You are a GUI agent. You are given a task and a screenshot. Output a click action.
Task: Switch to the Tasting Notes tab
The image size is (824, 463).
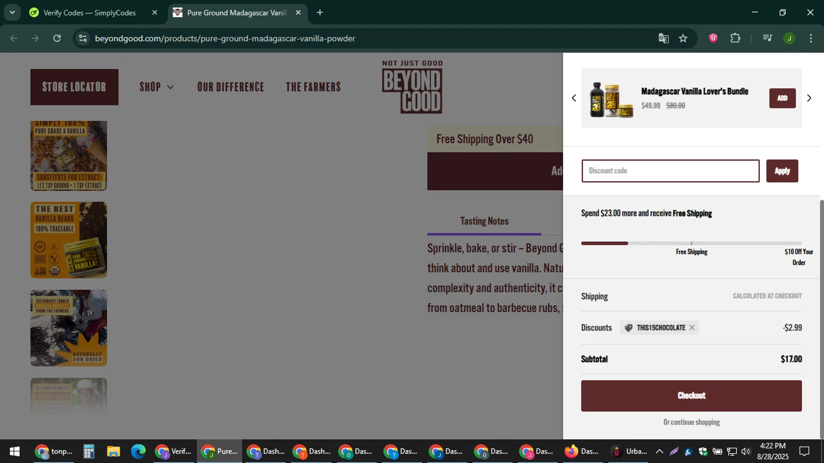485,221
